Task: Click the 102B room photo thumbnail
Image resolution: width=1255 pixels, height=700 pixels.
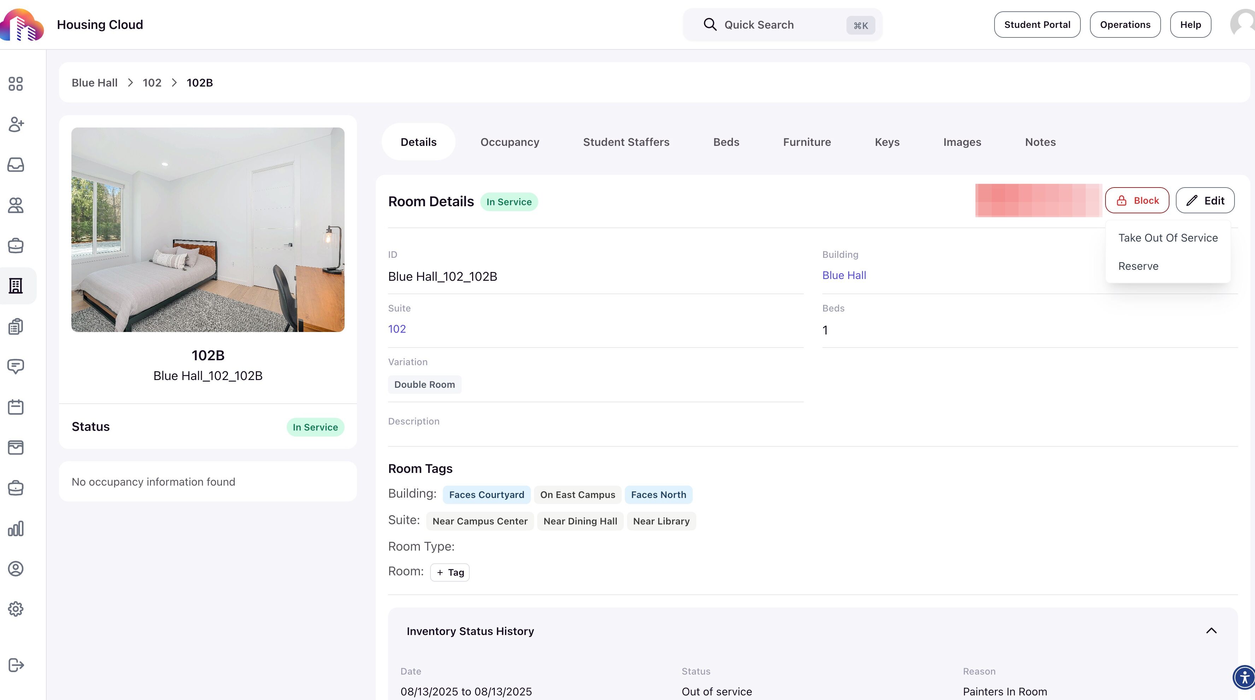Action: (x=207, y=230)
